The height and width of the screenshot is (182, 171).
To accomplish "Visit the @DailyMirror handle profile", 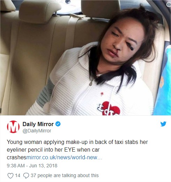I will point(37,131).
